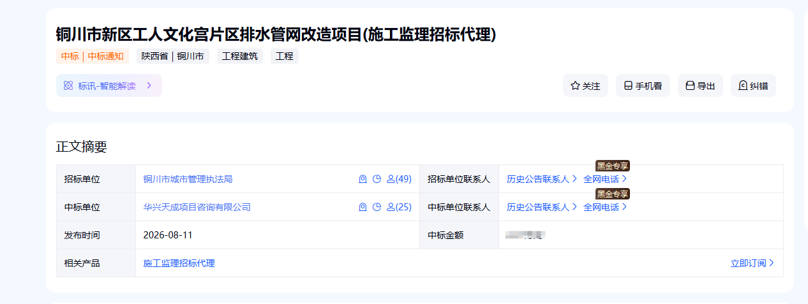Screen dimensions: 808x304
Task: Click the 标讯-智能解读 atom icon
Action: pyautogui.click(x=68, y=85)
